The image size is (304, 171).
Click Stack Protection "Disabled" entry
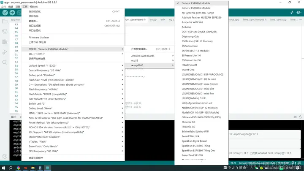(73, 137)
